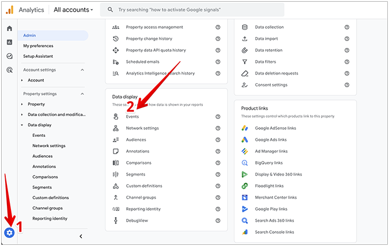The height and width of the screenshot is (246, 389).
Task: Open the Advertising icon in left rail
Action: 9,70
